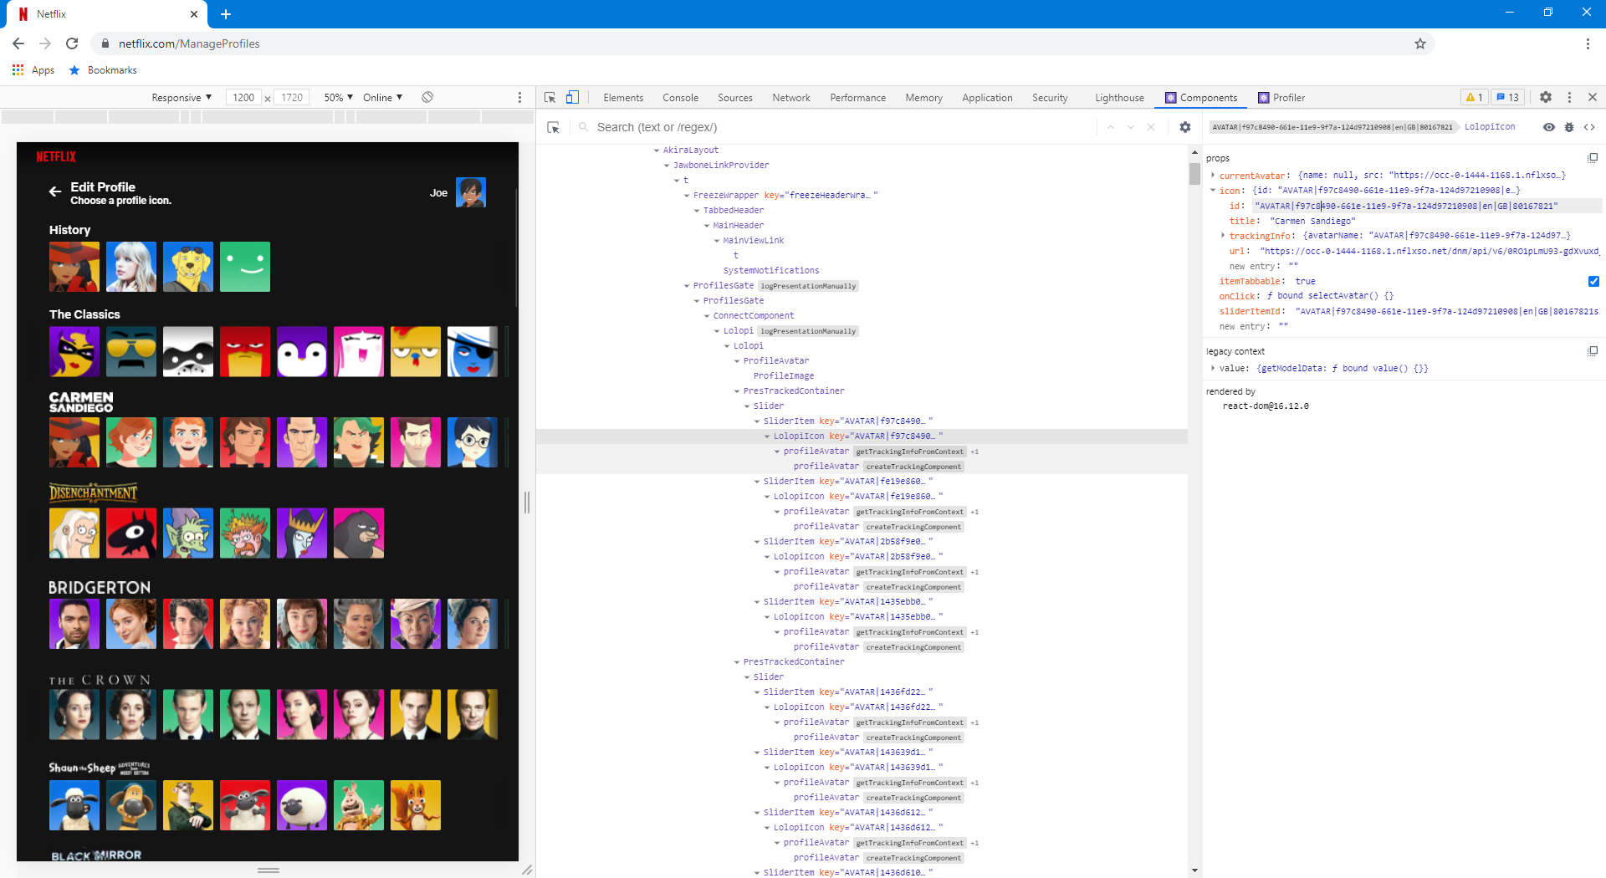This screenshot has width=1606, height=878.
Task: Click the component tree vertical scrollbar
Action: coord(1194,175)
